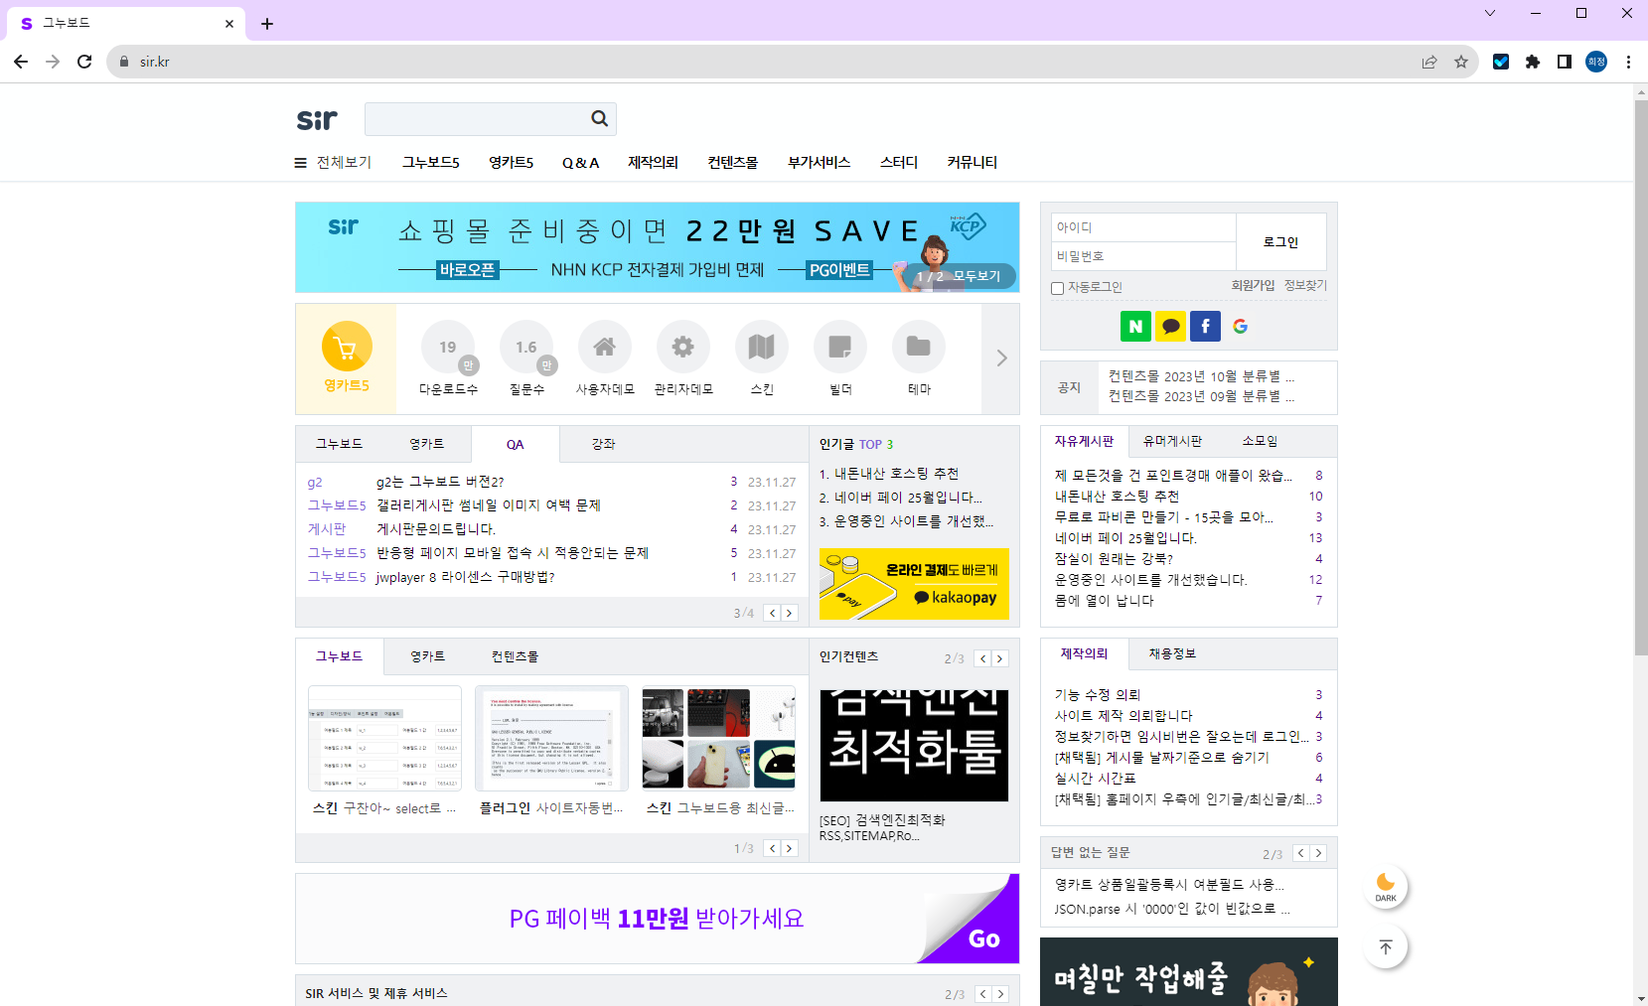Next page of SIR 서비스 section
Image resolution: width=1648 pixels, height=1006 pixels.
pyautogui.click(x=1000, y=994)
